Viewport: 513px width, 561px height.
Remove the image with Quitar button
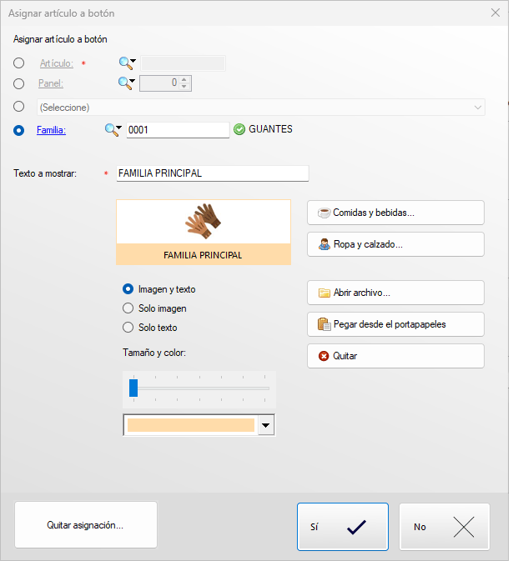coord(395,356)
